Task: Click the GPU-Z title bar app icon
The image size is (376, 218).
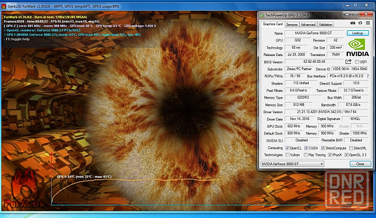Action: pyautogui.click(x=262, y=15)
